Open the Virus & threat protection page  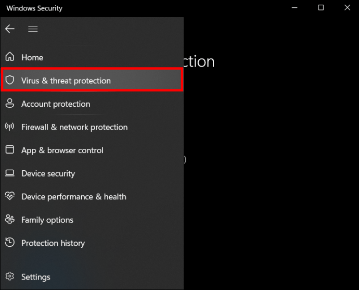66,81
